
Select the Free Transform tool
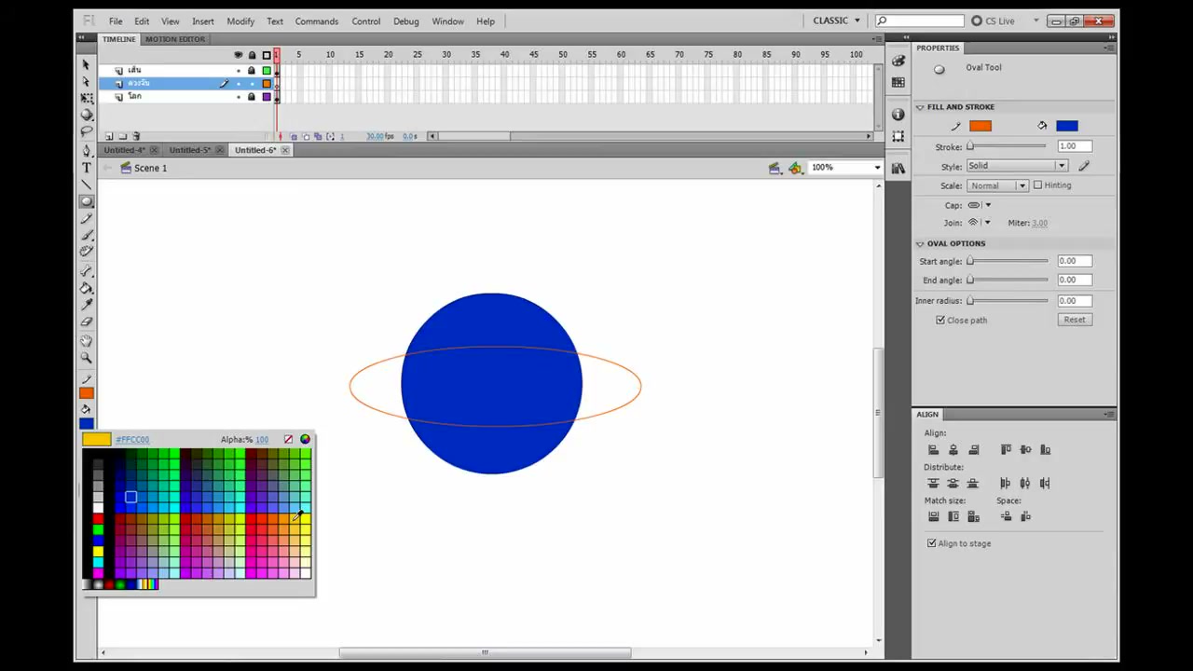(86, 98)
